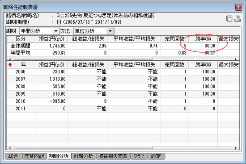Click lower table 年 column header
This screenshot has width=246, height=164.
pos(21,65)
